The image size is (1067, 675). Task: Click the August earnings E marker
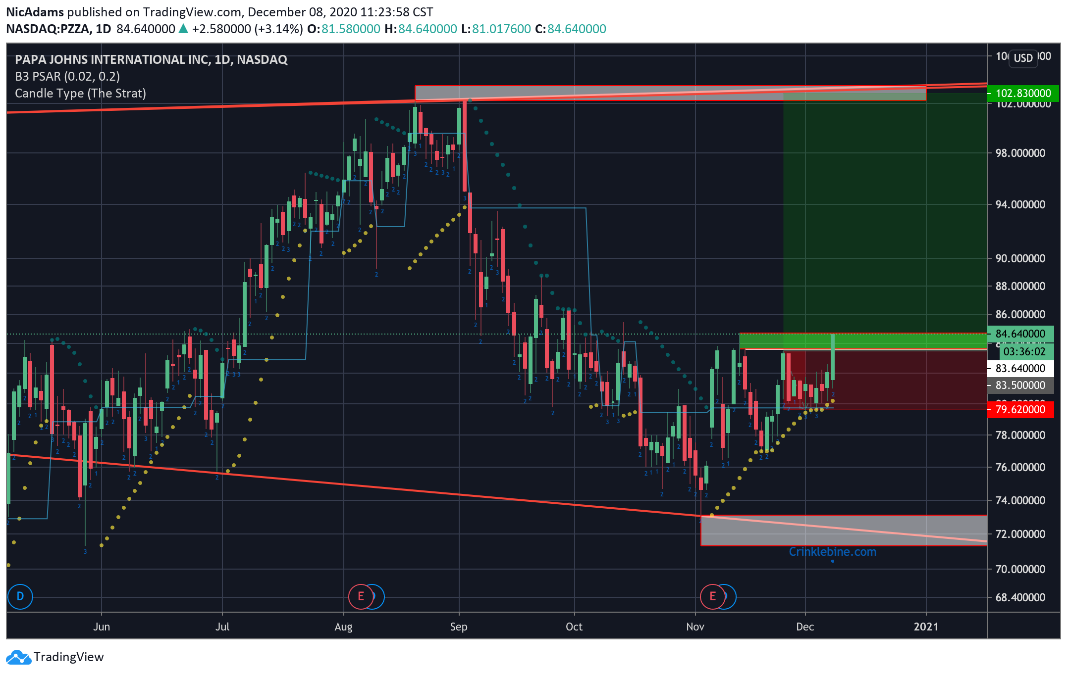tap(361, 596)
